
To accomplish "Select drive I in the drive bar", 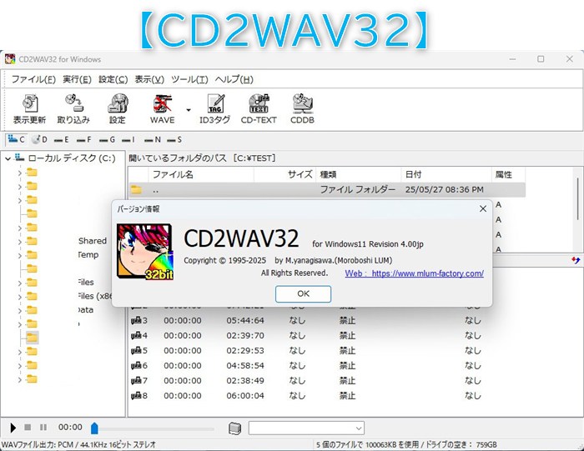I will point(128,139).
